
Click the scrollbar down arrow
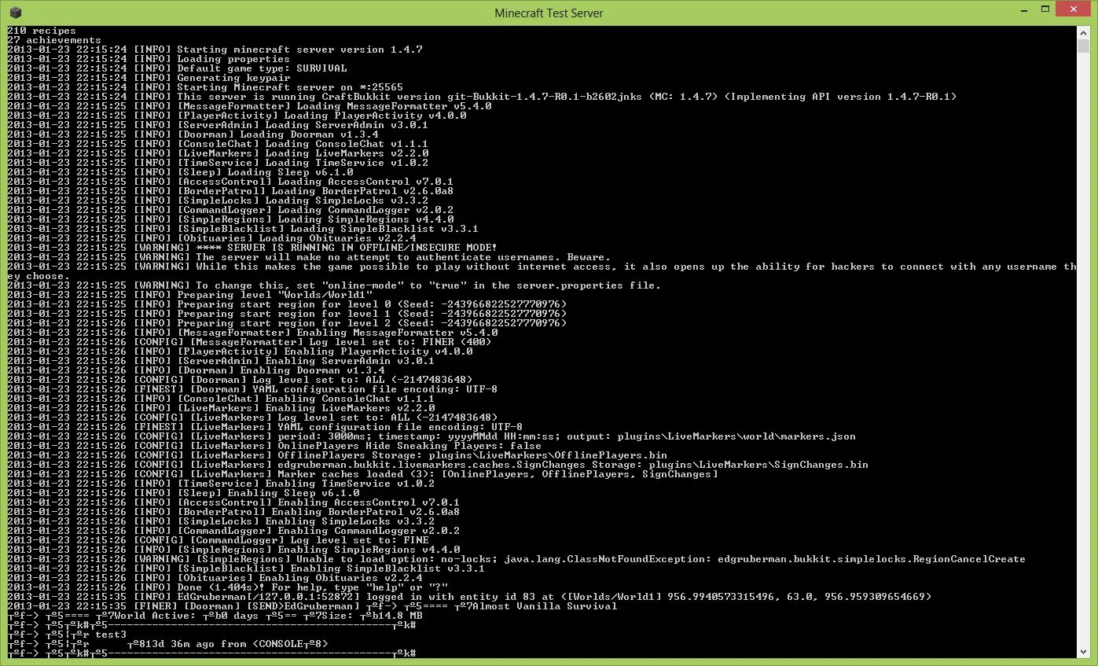(1083, 652)
